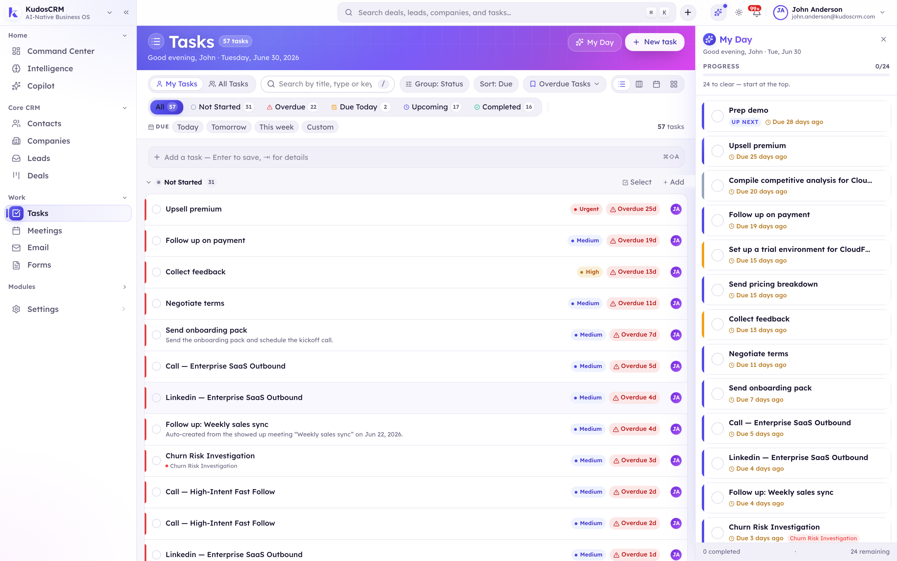Click Select in Not Started group
This screenshot has width=897, height=561.
click(637, 182)
